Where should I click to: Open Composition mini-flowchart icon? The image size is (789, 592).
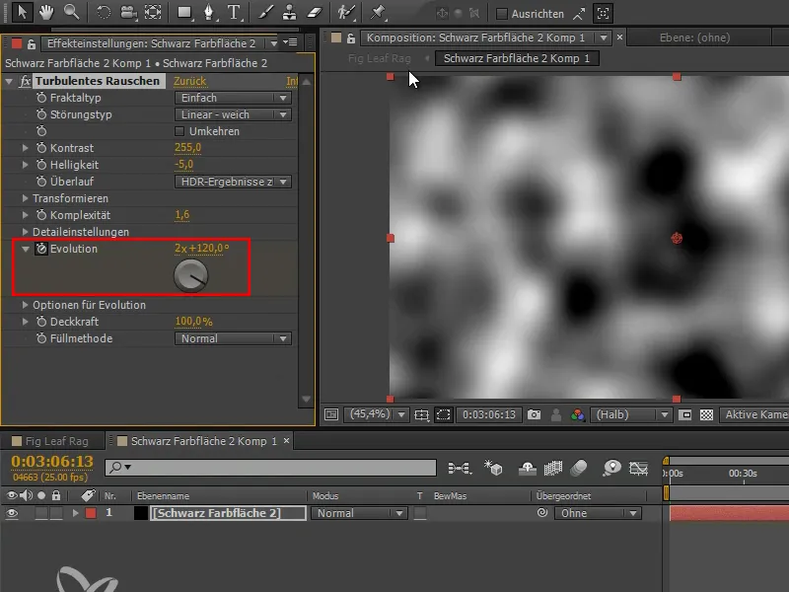(x=460, y=468)
